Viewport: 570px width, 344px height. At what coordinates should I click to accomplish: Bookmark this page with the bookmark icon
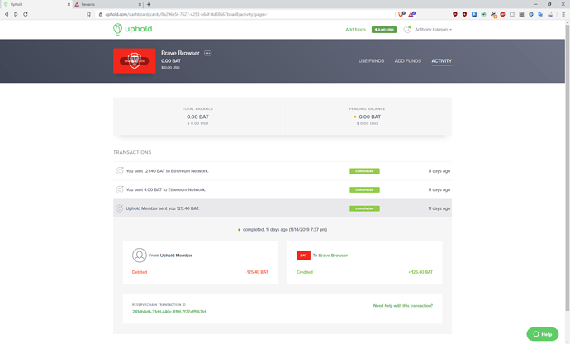tap(88, 14)
